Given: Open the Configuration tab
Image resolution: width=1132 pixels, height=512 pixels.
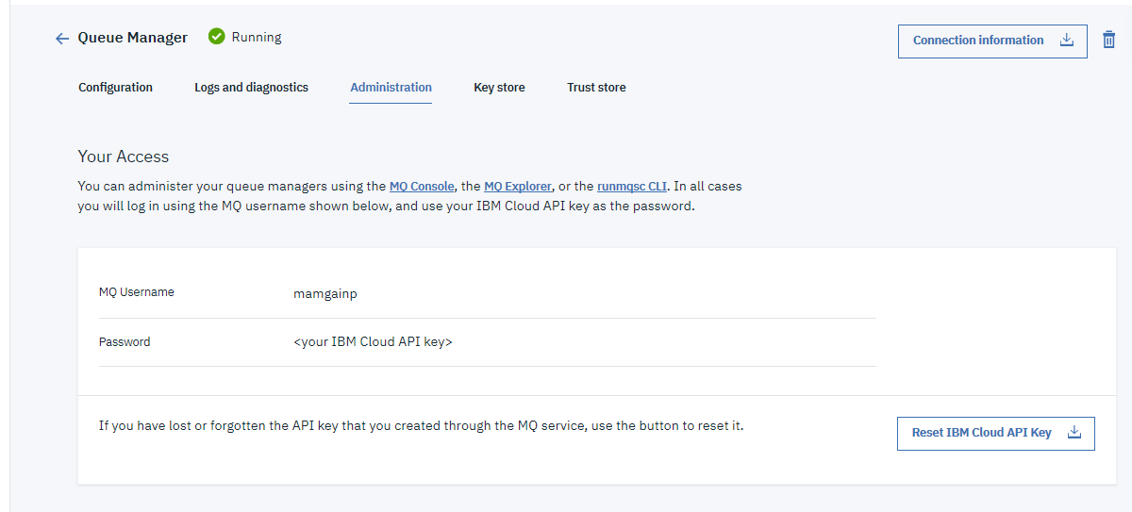Looking at the screenshot, I should tap(115, 88).
